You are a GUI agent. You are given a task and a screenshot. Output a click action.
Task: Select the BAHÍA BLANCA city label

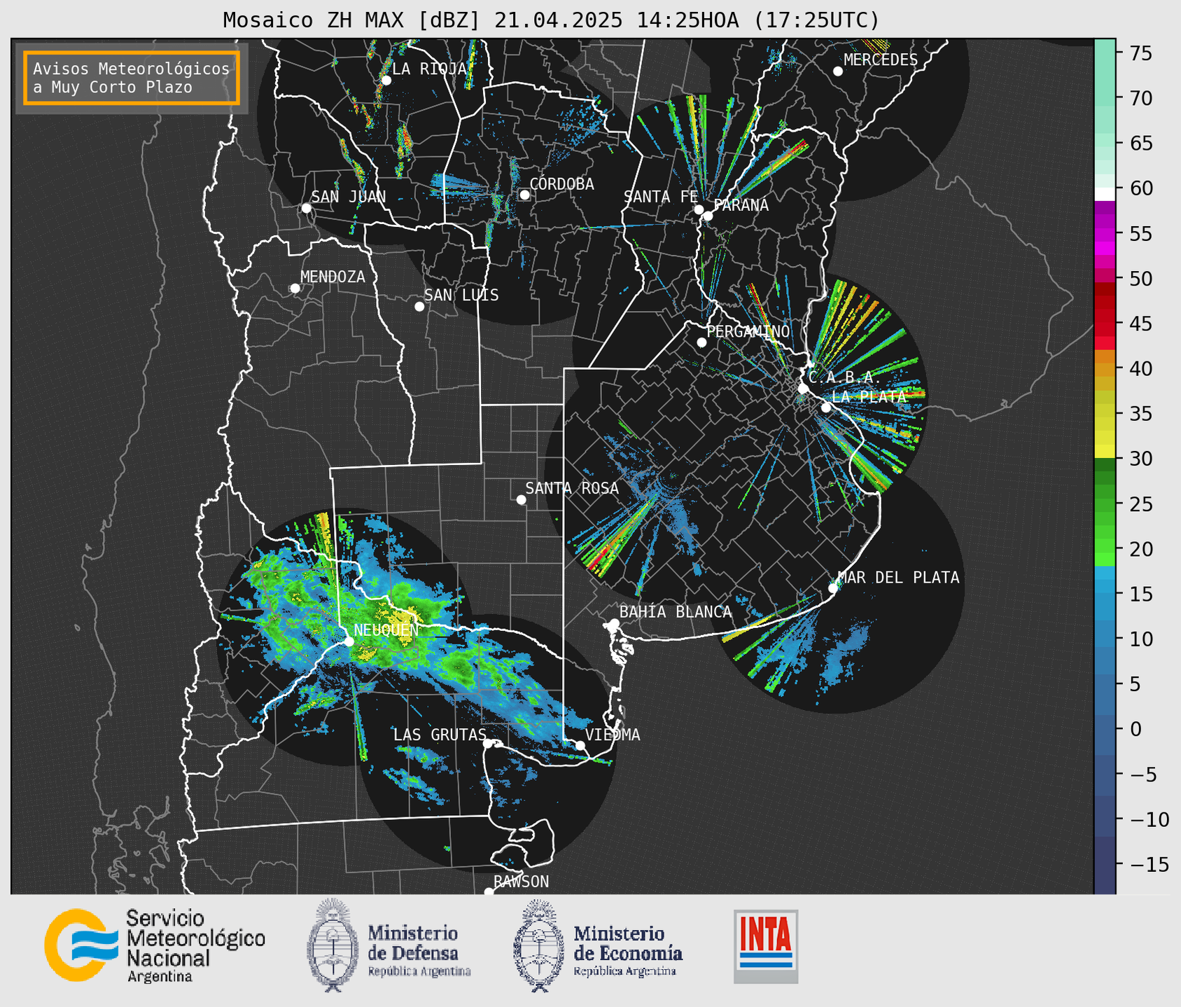click(x=676, y=612)
